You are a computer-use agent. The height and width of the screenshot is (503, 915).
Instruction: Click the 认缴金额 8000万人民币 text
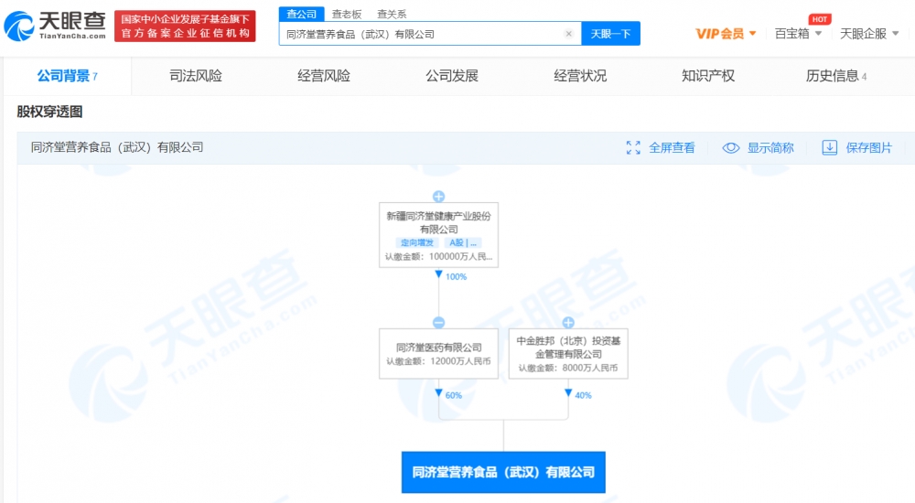pyautogui.click(x=568, y=368)
